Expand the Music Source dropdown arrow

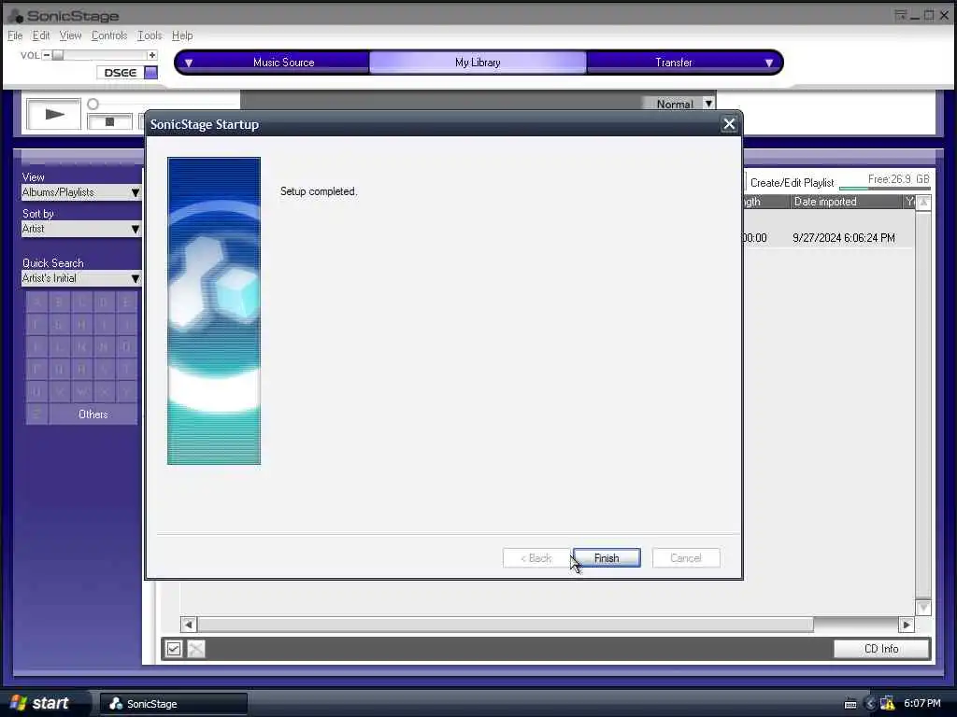point(189,63)
